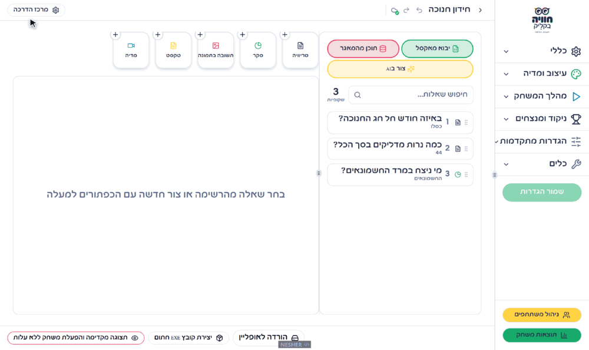Open תוצאות משחק game results
Screen dimensions: 589x350
542,335
